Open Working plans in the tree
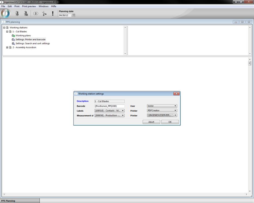The image size is (254, 203). (23, 35)
